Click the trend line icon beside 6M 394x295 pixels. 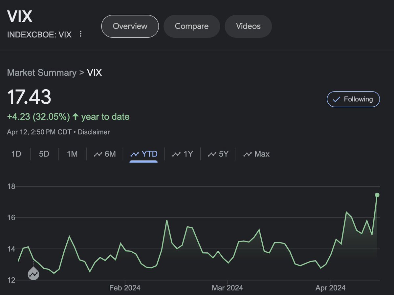pos(98,154)
